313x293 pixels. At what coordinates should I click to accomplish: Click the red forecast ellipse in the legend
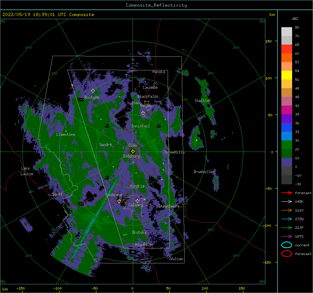[x=287, y=254]
